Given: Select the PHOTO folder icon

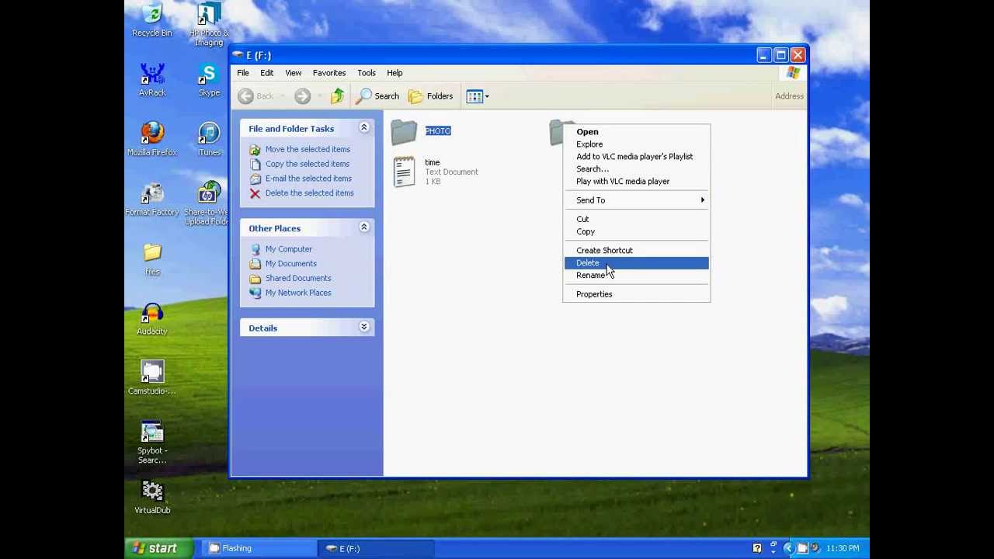Looking at the screenshot, I should [404, 131].
